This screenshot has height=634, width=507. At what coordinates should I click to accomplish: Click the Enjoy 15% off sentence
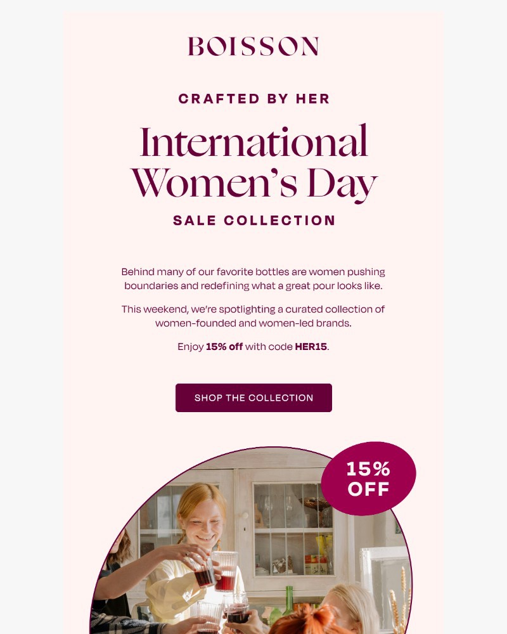click(x=253, y=348)
